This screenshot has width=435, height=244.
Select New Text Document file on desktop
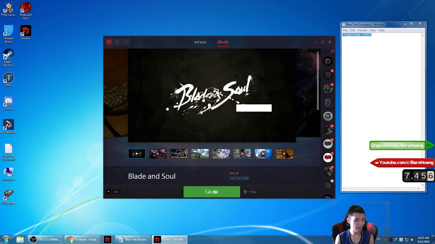click(x=8, y=152)
